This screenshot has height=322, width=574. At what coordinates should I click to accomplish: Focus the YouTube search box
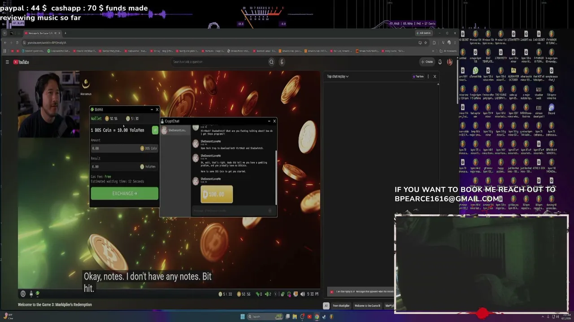[x=220, y=62]
